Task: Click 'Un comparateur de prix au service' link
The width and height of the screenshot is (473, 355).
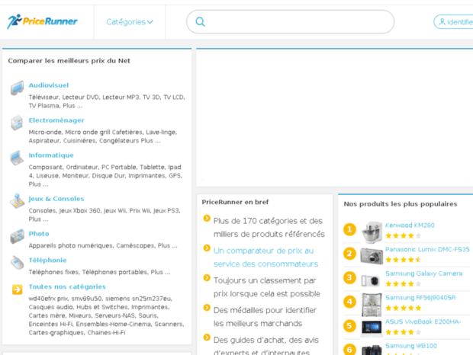Action: (265, 257)
